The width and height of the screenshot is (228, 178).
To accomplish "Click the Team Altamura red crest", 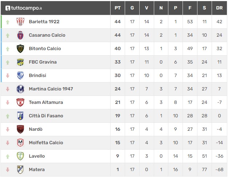I will click(20, 102).
